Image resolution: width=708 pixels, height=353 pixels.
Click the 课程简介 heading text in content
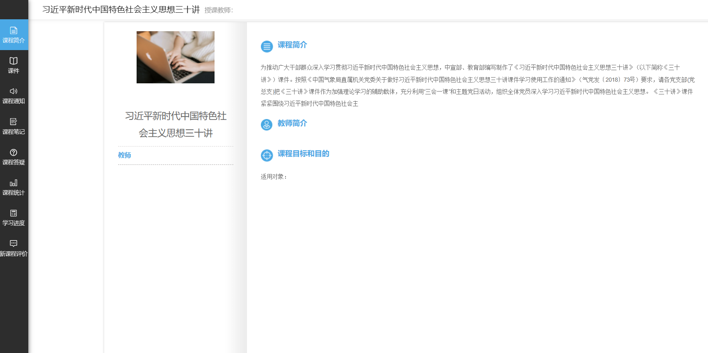coord(292,45)
